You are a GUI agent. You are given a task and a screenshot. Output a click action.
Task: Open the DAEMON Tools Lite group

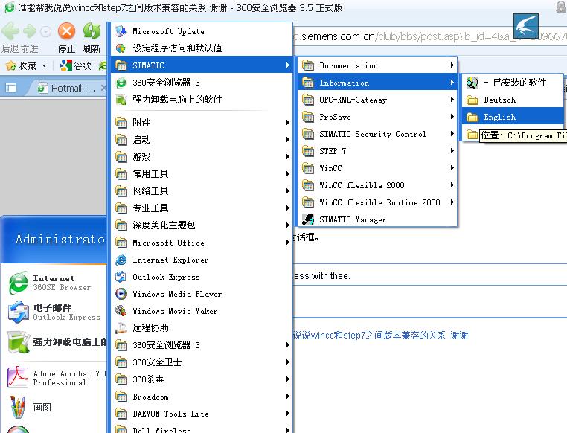coord(202,414)
